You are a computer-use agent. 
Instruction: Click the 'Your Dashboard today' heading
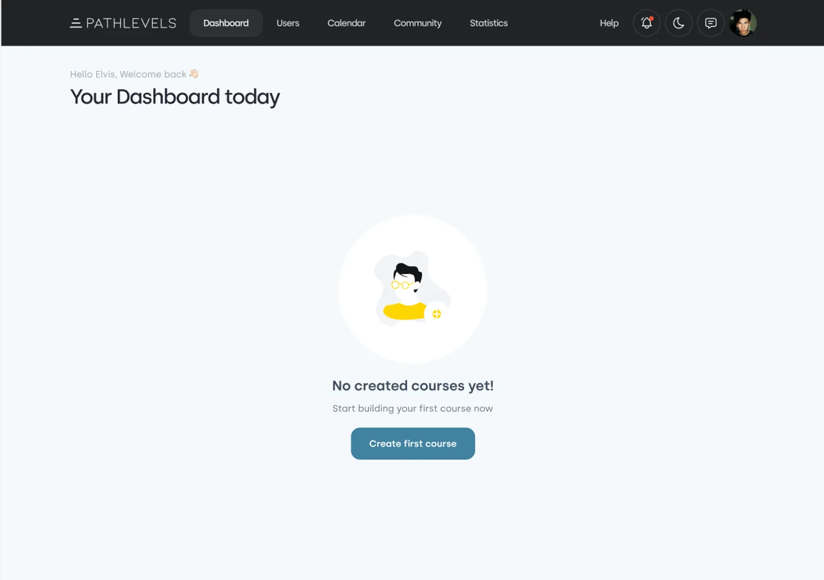pyautogui.click(x=175, y=97)
